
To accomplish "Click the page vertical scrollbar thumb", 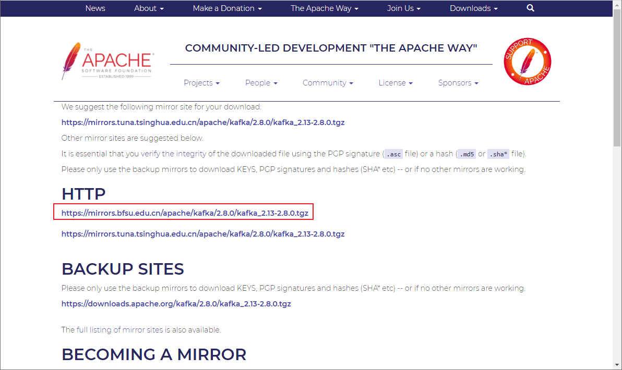I will tap(617, 79).
